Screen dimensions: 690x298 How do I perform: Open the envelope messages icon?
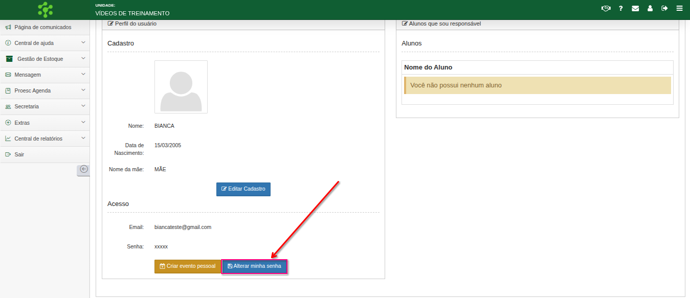(x=635, y=8)
